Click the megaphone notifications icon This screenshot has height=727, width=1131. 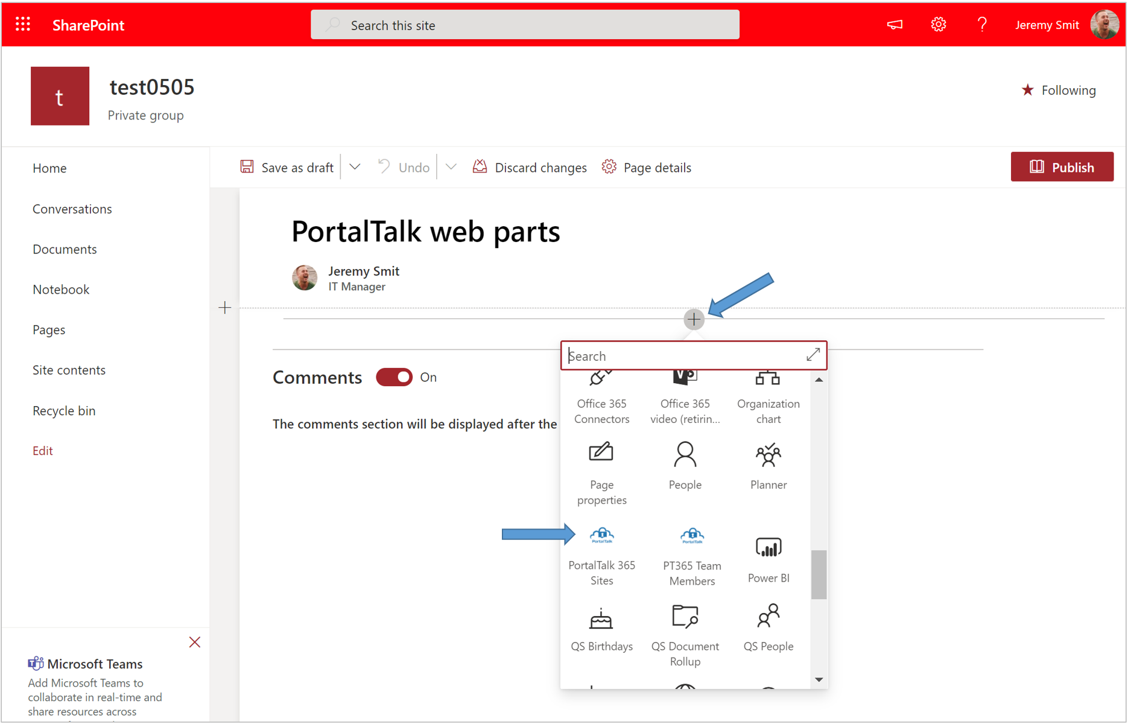pyautogui.click(x=895, y=25)
